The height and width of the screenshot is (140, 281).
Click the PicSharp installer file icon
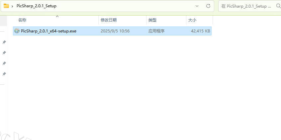17,31
